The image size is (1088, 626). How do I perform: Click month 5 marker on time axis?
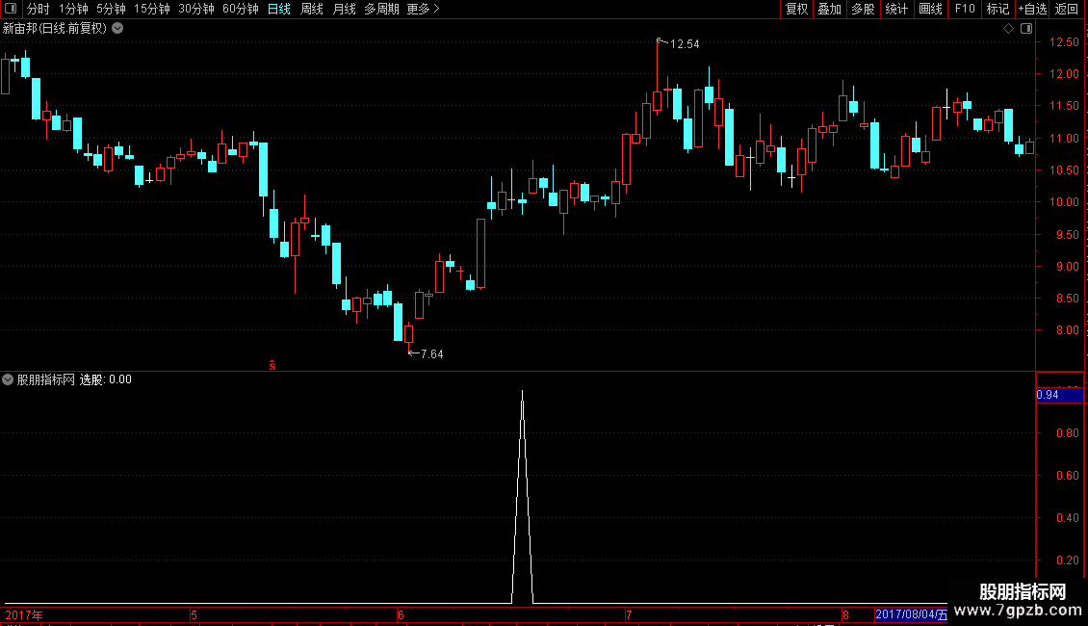click(194, 614)
